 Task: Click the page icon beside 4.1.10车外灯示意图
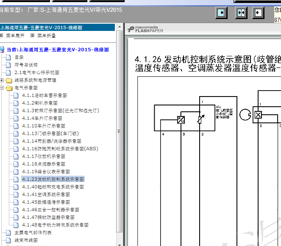click(16, 126)
